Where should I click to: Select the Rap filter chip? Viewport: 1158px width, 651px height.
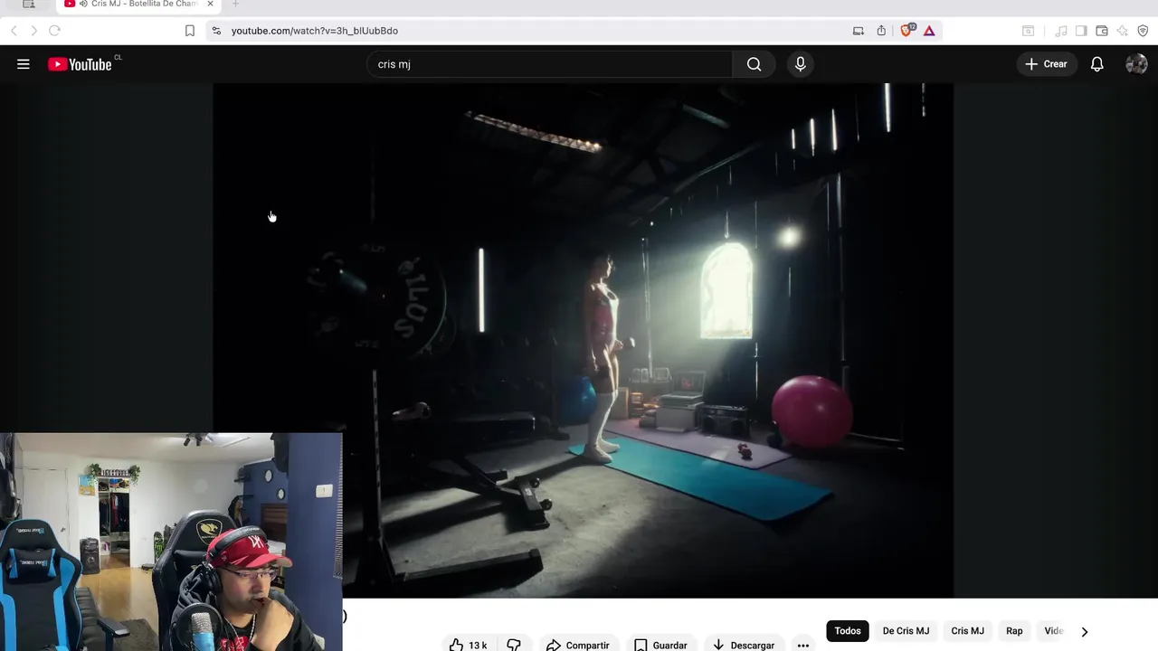pyautogui.click(x=1014, y=631)
